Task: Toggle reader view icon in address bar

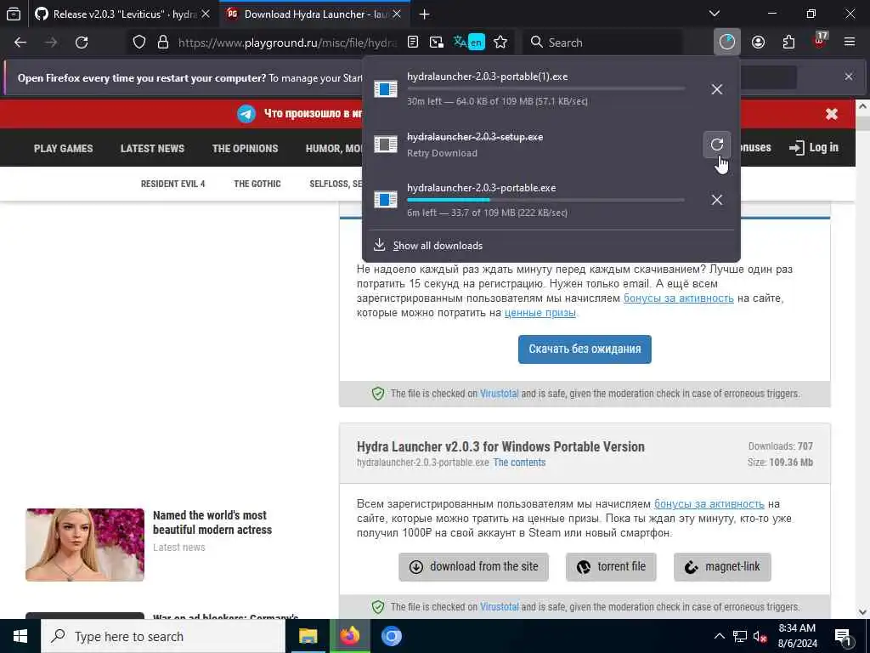Action: click(413, 43)
